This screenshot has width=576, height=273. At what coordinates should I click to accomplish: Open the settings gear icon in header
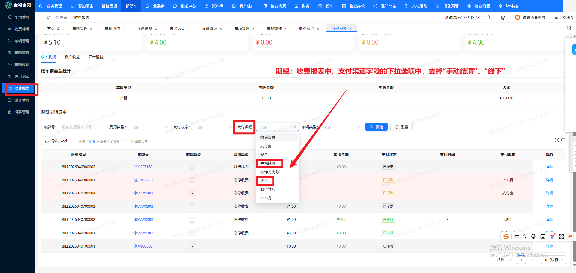click(x=503, y=18)
